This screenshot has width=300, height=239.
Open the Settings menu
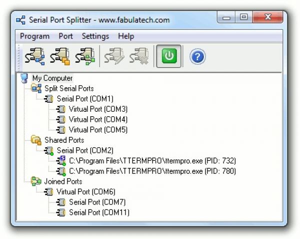tap(95, 36)
